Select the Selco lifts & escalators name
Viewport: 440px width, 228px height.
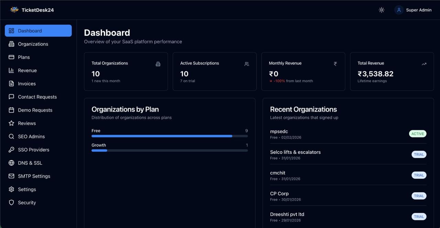pos(295,152)
